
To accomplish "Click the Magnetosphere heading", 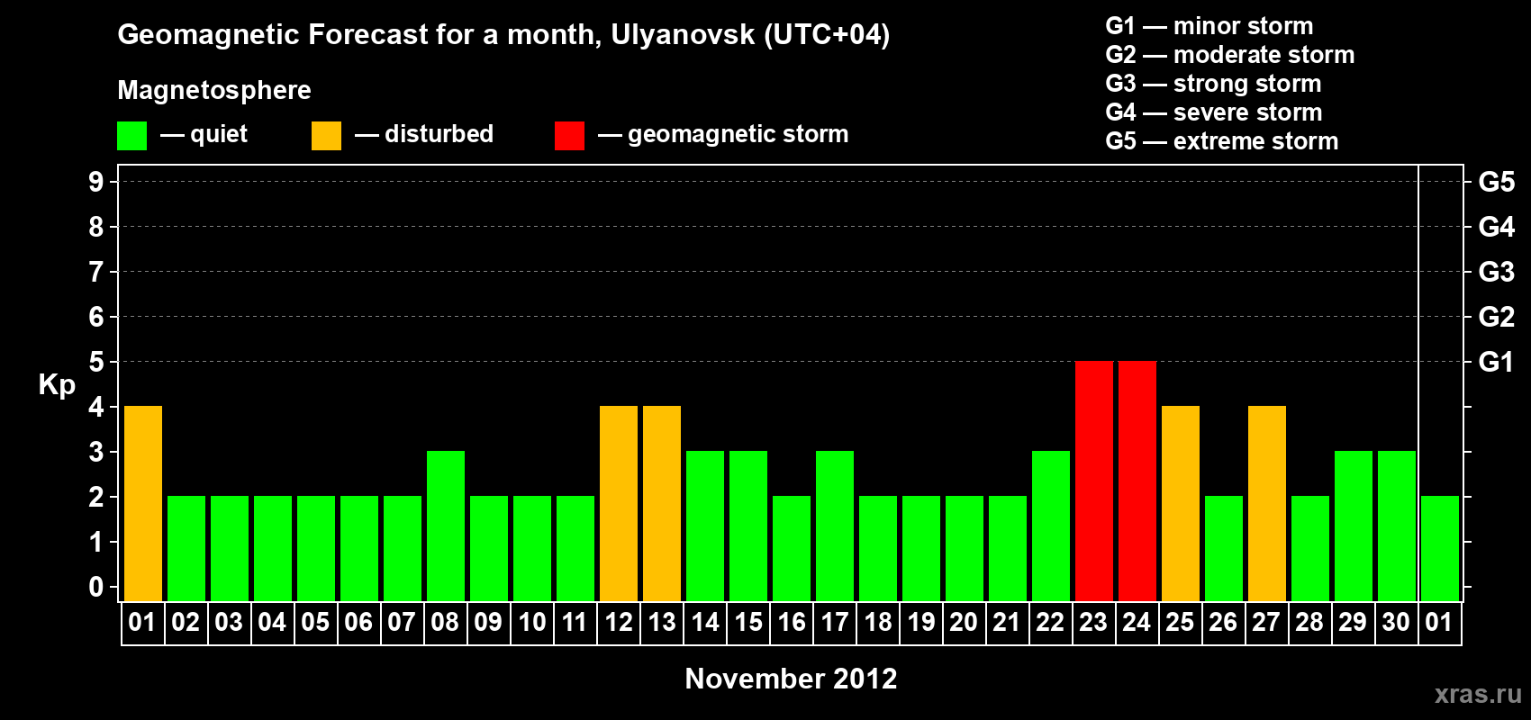I will point(214,90).
